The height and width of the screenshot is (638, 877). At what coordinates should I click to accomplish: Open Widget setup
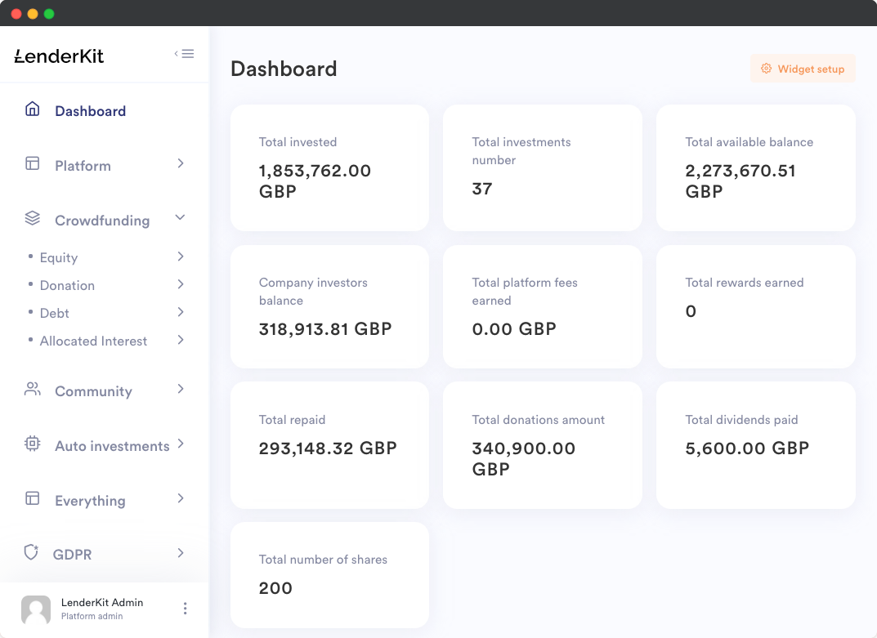(x=803, y=69)
